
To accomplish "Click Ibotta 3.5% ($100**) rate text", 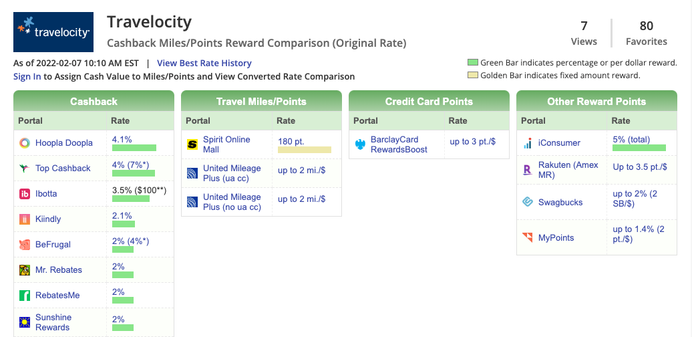I will coord(140,191).
